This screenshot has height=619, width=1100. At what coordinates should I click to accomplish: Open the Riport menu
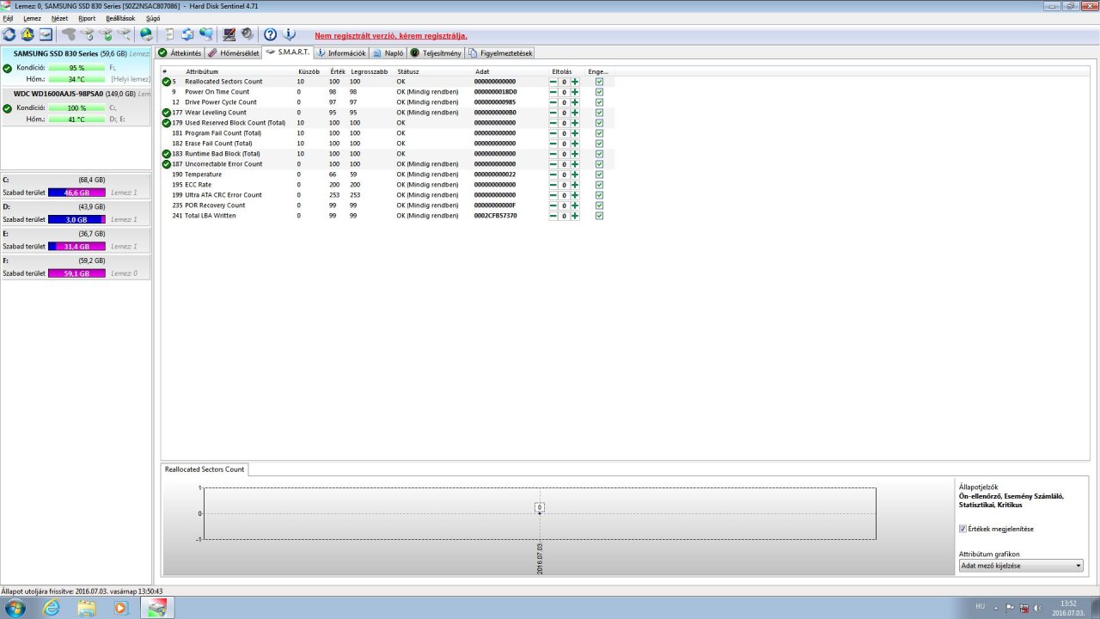tap(87, 18)
